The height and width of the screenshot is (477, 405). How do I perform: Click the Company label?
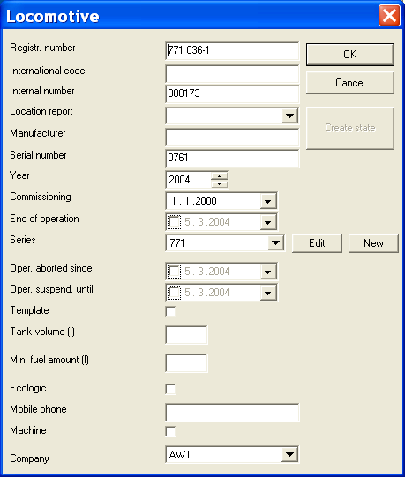(29, 458)
